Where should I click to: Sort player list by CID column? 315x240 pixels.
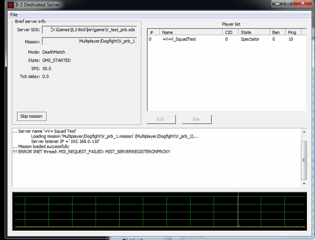pyautogui.click(x=231, y=32)
